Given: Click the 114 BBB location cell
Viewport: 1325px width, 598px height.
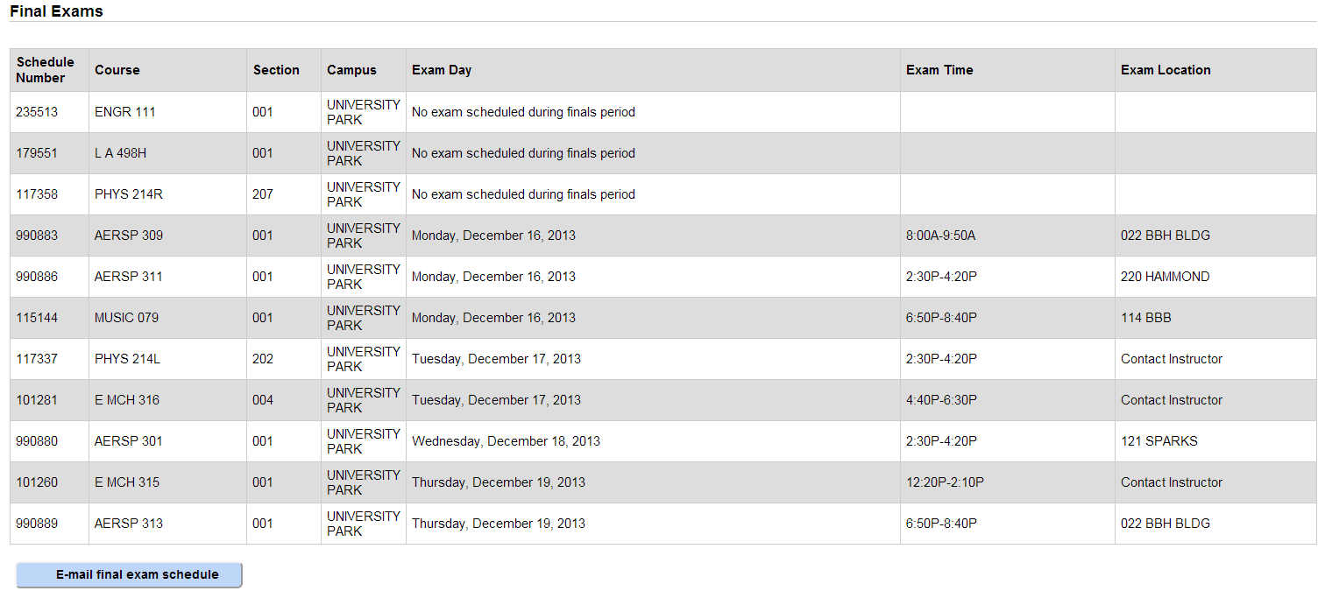Looking at the screenshot, I should pyautogui.click(x=1145, y=318).
